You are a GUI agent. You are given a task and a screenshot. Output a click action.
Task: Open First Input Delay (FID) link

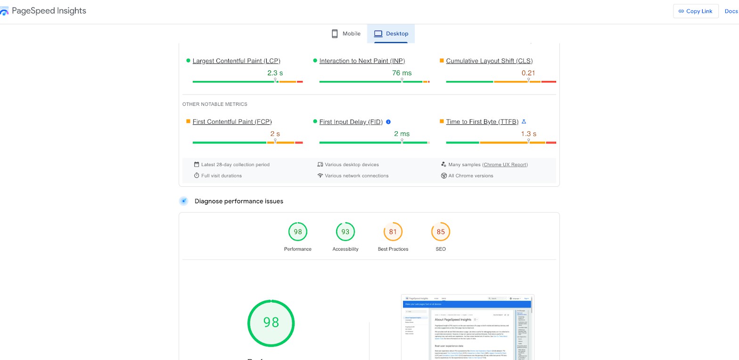click(351, 121)
